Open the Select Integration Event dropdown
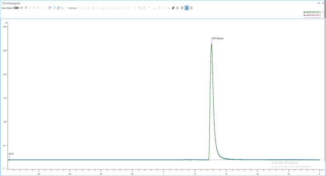Image resolution: width=326 pixels, height=176 pixels. pos(121,8)
